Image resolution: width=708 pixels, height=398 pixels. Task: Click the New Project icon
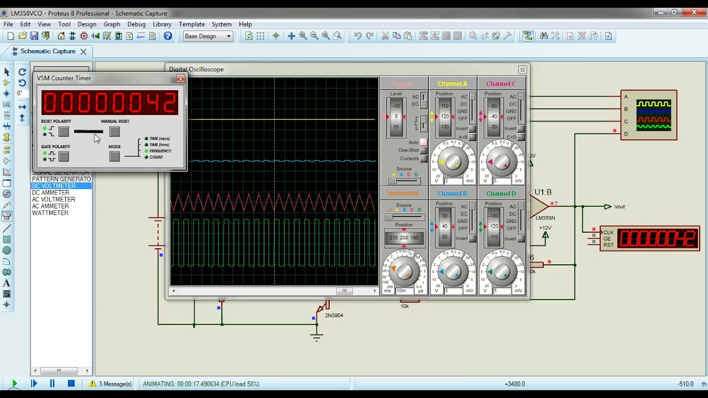coord(11,36)
